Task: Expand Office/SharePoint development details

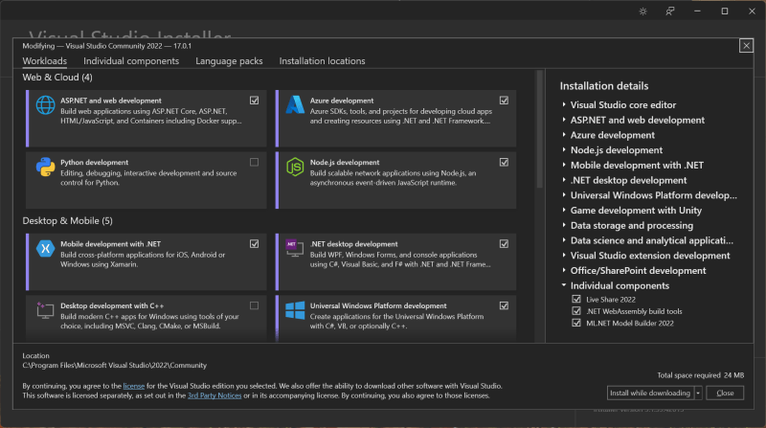Action: [x=564, y=271]
